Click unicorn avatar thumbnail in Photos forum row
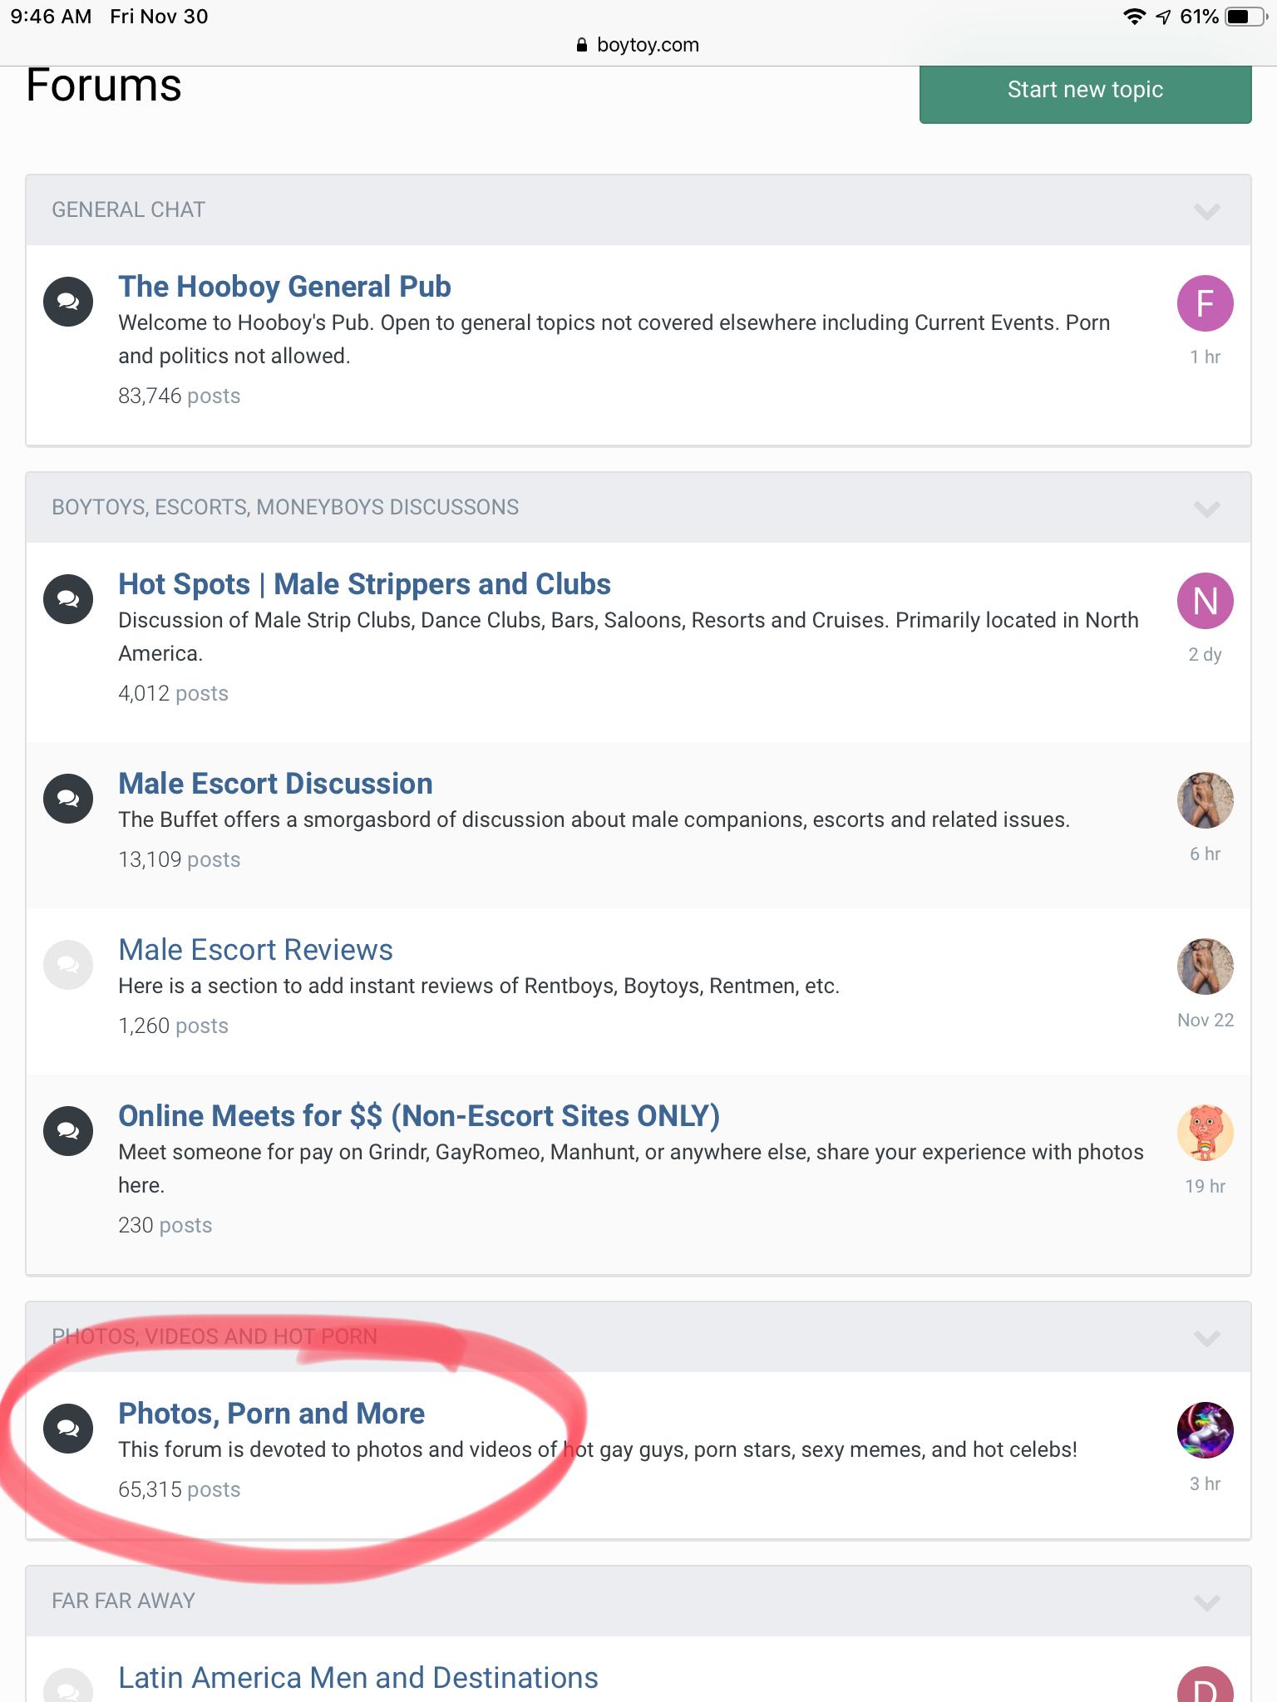 tap(1205, 1430)
